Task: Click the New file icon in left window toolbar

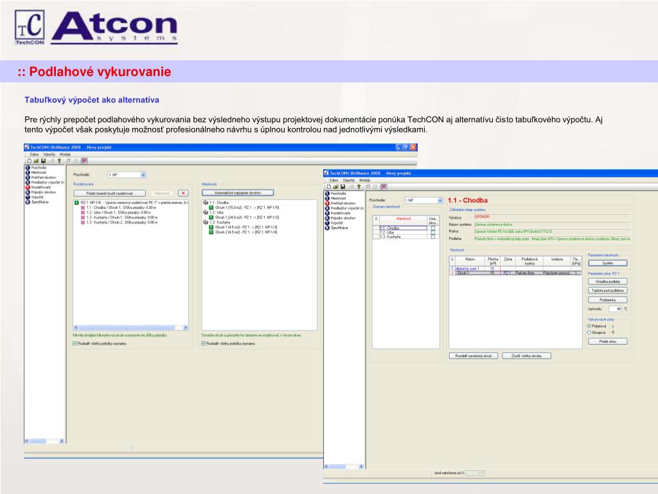Action: [29, 161]
